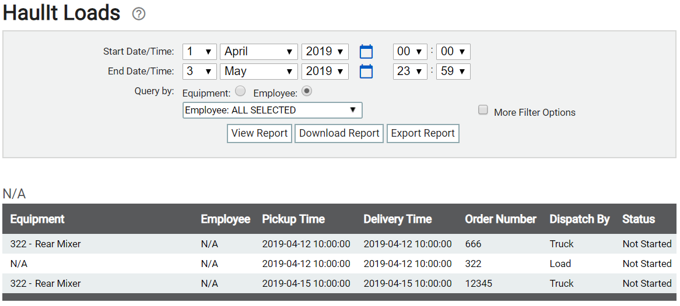Screen dimensions: 680x306
Task: Click the Download Report button
Action: 339,133
